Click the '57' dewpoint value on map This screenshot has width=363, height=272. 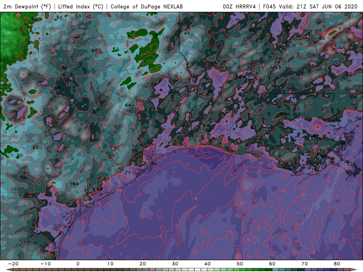coord(3,60)
